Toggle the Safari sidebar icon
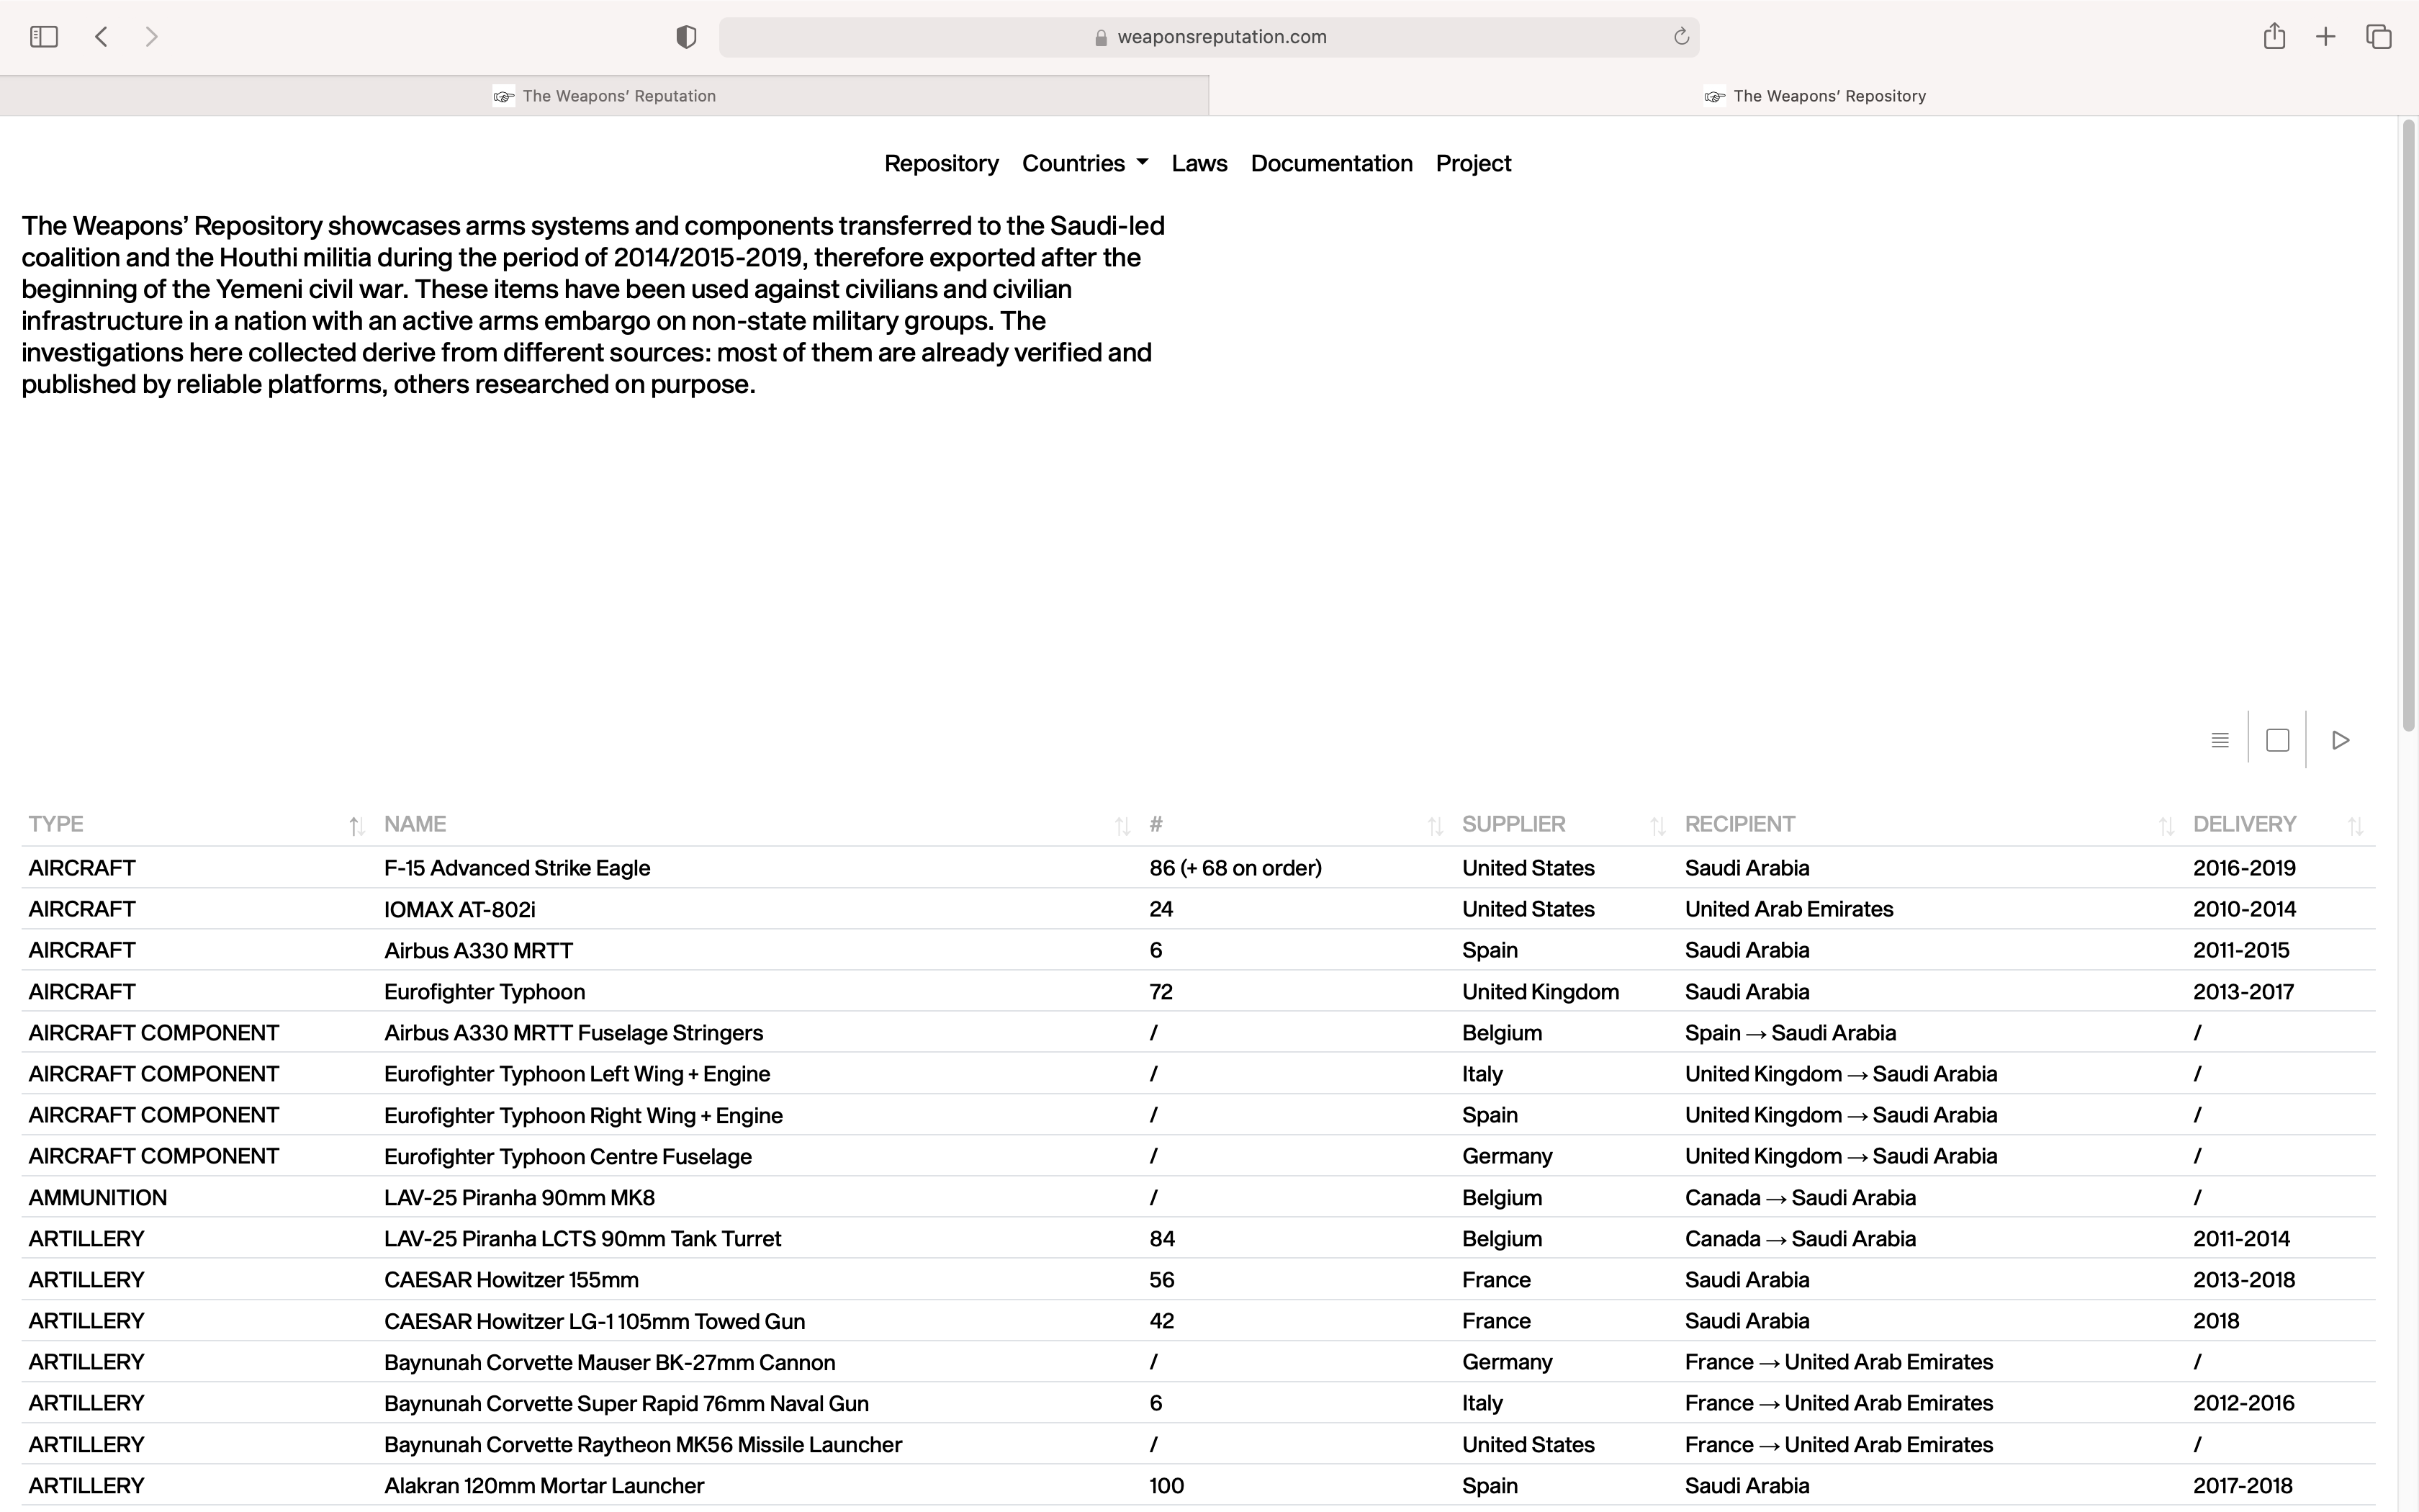 click(x=44, y=37)
